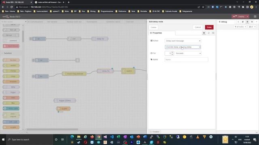Open node appearance icon in editor

point(213,33)
